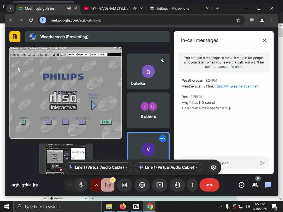Click Chrome icon in taskbar
The width and height of the screenshot is (283, 212).
[150, 206]
